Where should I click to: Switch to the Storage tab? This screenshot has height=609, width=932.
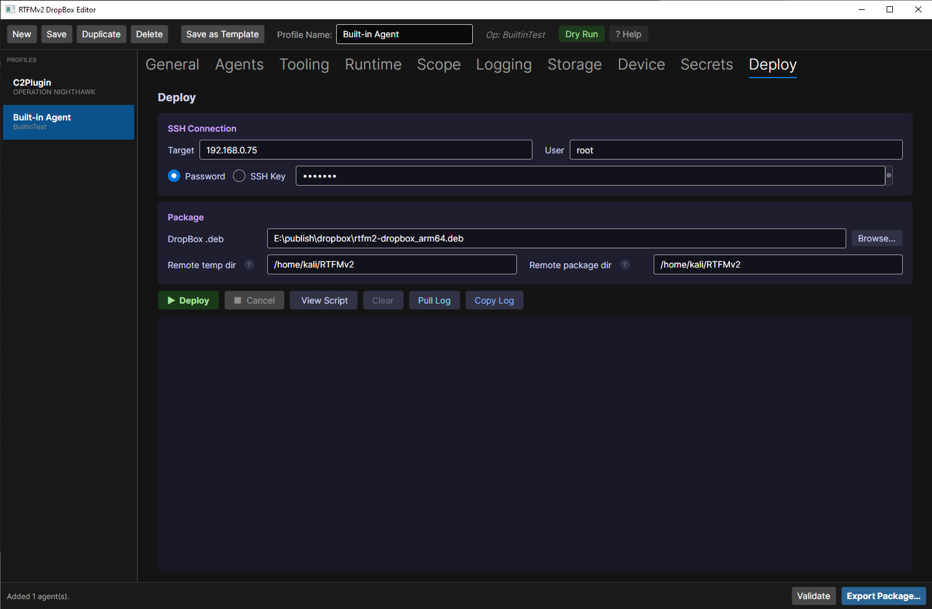click(575, 65)
